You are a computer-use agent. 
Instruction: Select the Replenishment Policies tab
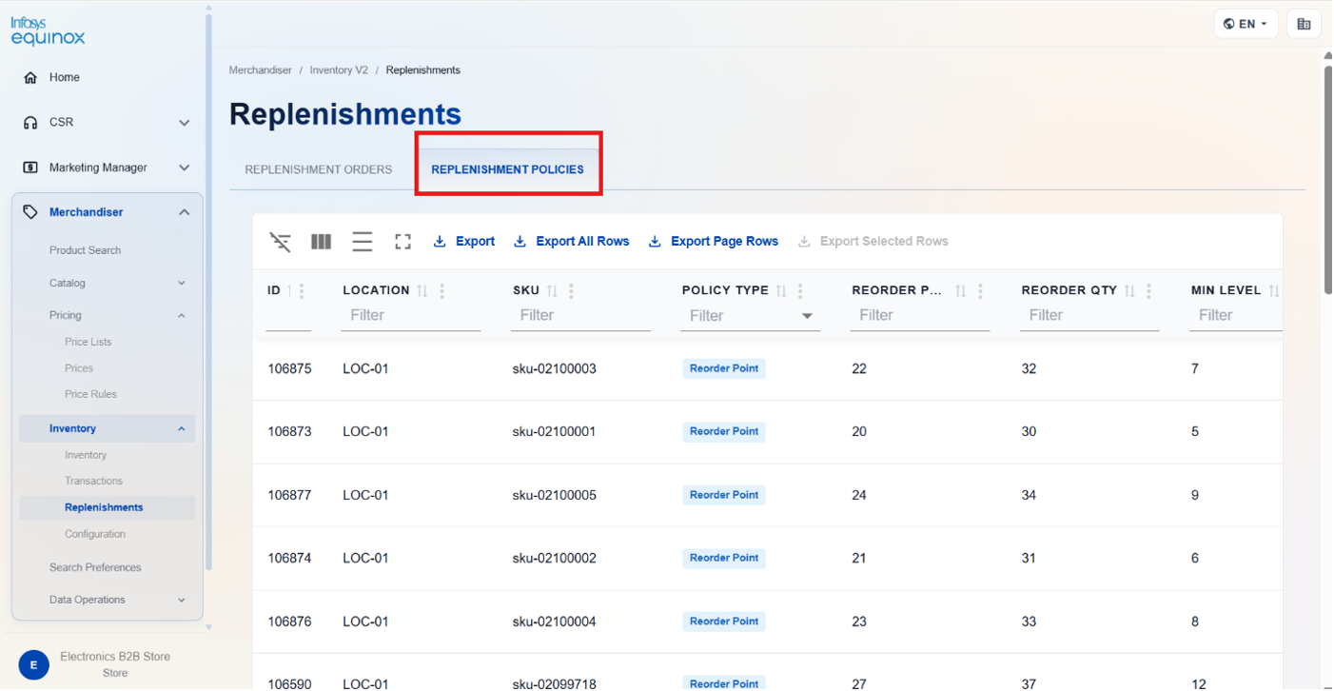[x=507, y=169]
